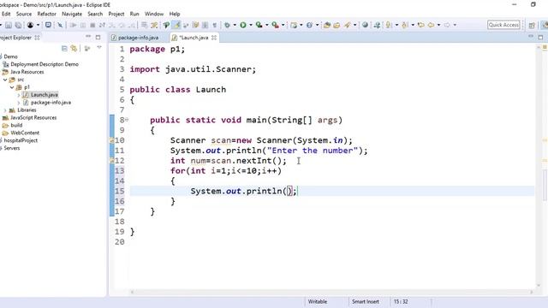This screenshot has height=308, width=548.
Task: Select hospitalProject in Project Explorer
Action: pos(21,140)
